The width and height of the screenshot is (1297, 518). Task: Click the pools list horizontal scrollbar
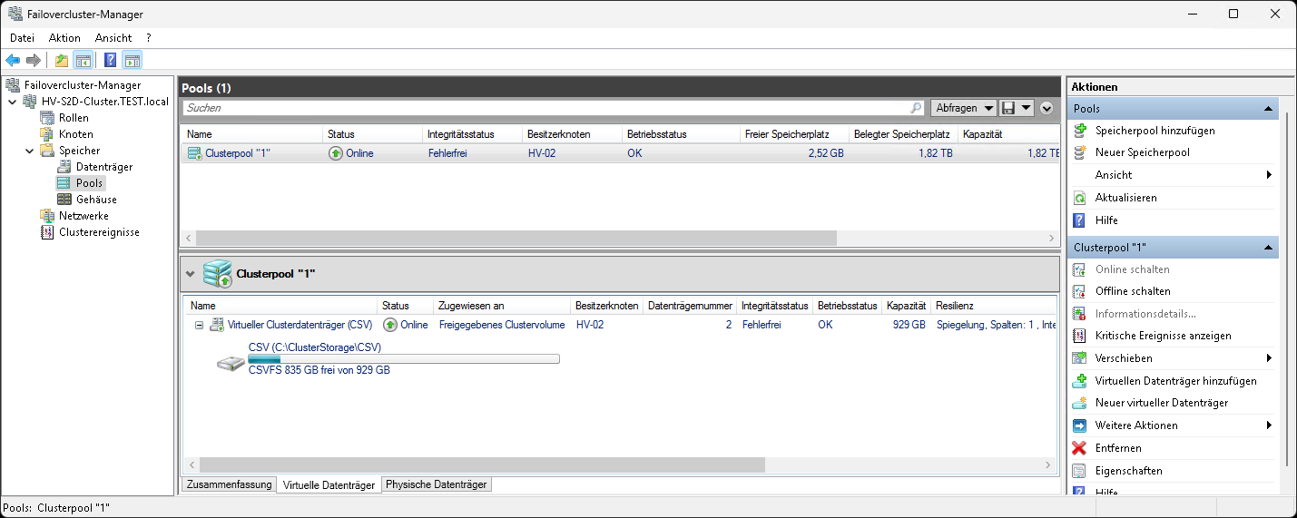pyautogui.click(x=516, y=239)
